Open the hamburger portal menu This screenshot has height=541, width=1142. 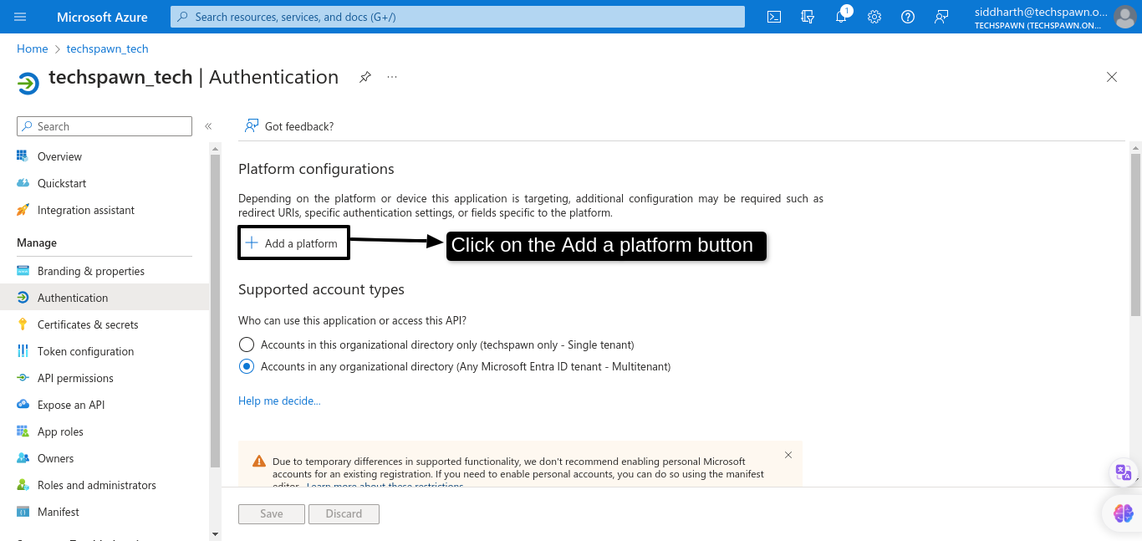point(20,17)
